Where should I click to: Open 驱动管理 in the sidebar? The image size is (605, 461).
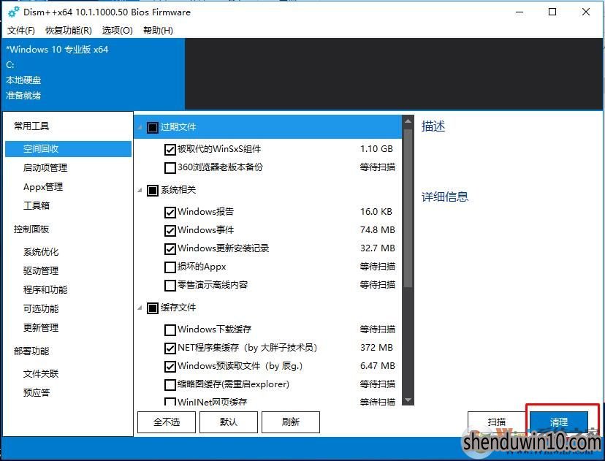[x=41, y=271]
